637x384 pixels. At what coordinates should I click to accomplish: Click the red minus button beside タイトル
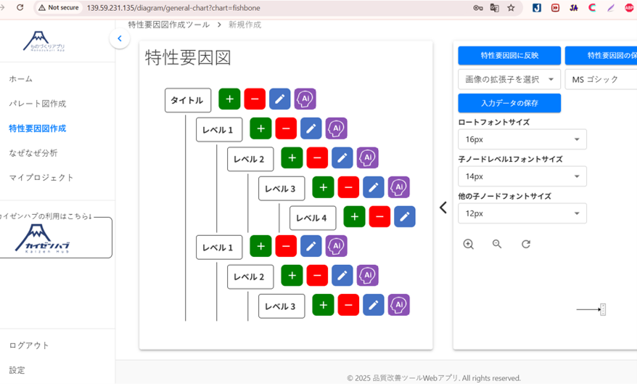point(255,99)
